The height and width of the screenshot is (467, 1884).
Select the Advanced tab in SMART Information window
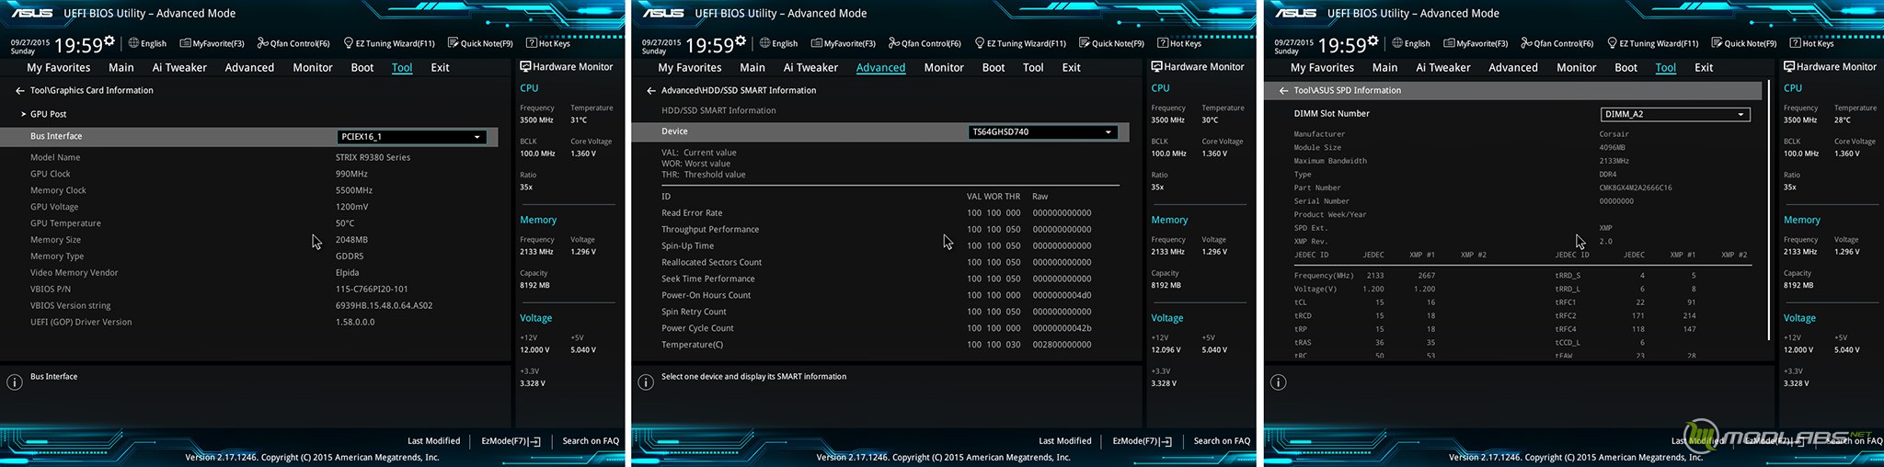click(880, 67)
